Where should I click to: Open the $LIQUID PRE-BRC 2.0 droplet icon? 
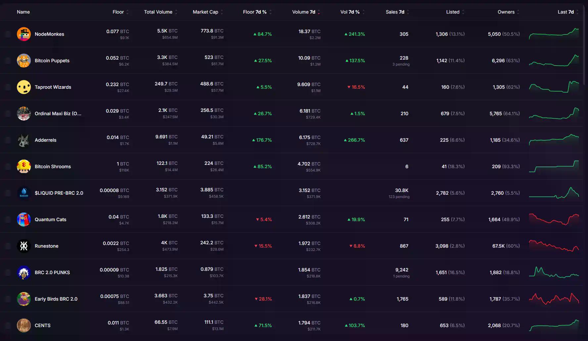coord(24,193)
